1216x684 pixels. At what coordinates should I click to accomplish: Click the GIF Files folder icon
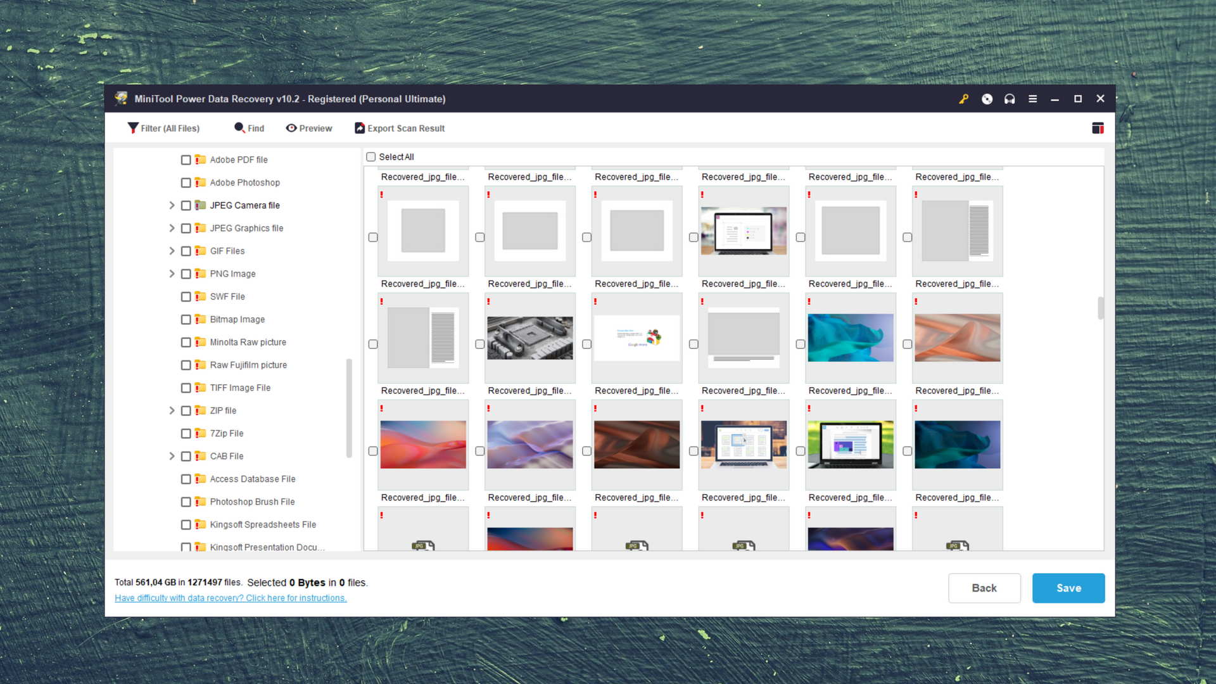(x=200, y=251)
